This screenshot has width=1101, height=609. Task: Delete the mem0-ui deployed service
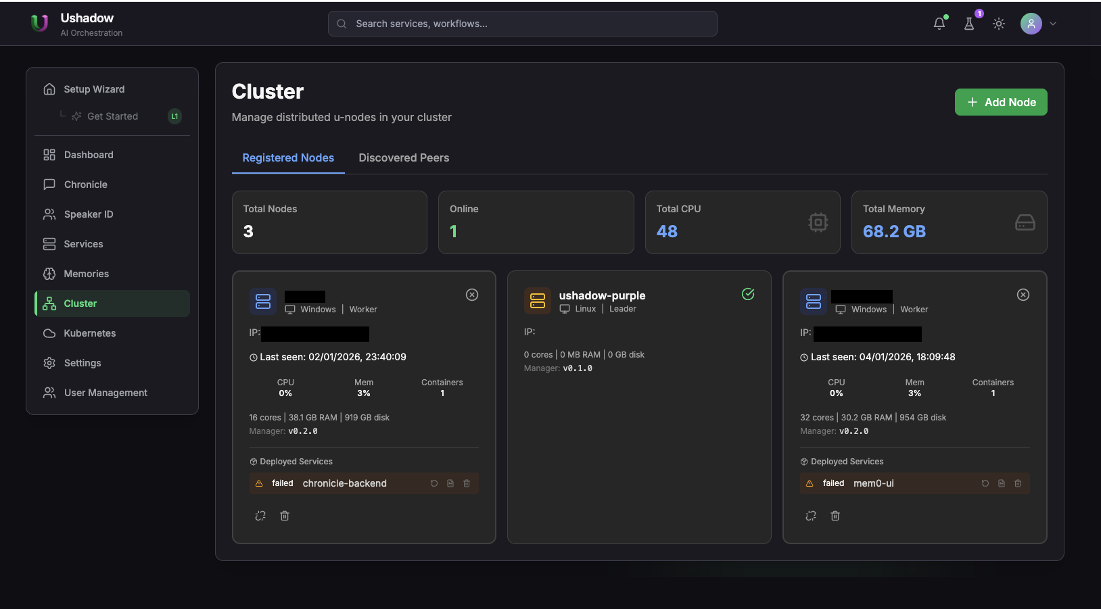pos(1017,483)
